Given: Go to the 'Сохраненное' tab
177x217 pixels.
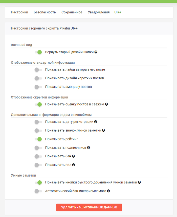Looking at the screenshot, I should pos(72,12).
